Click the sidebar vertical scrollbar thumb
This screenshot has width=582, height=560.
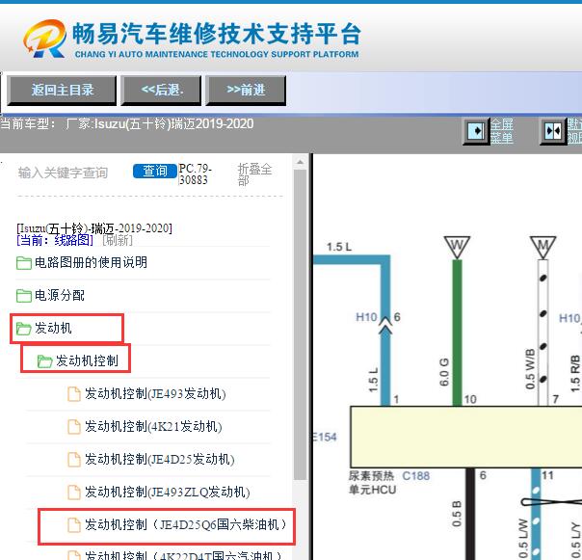[300, 325]
